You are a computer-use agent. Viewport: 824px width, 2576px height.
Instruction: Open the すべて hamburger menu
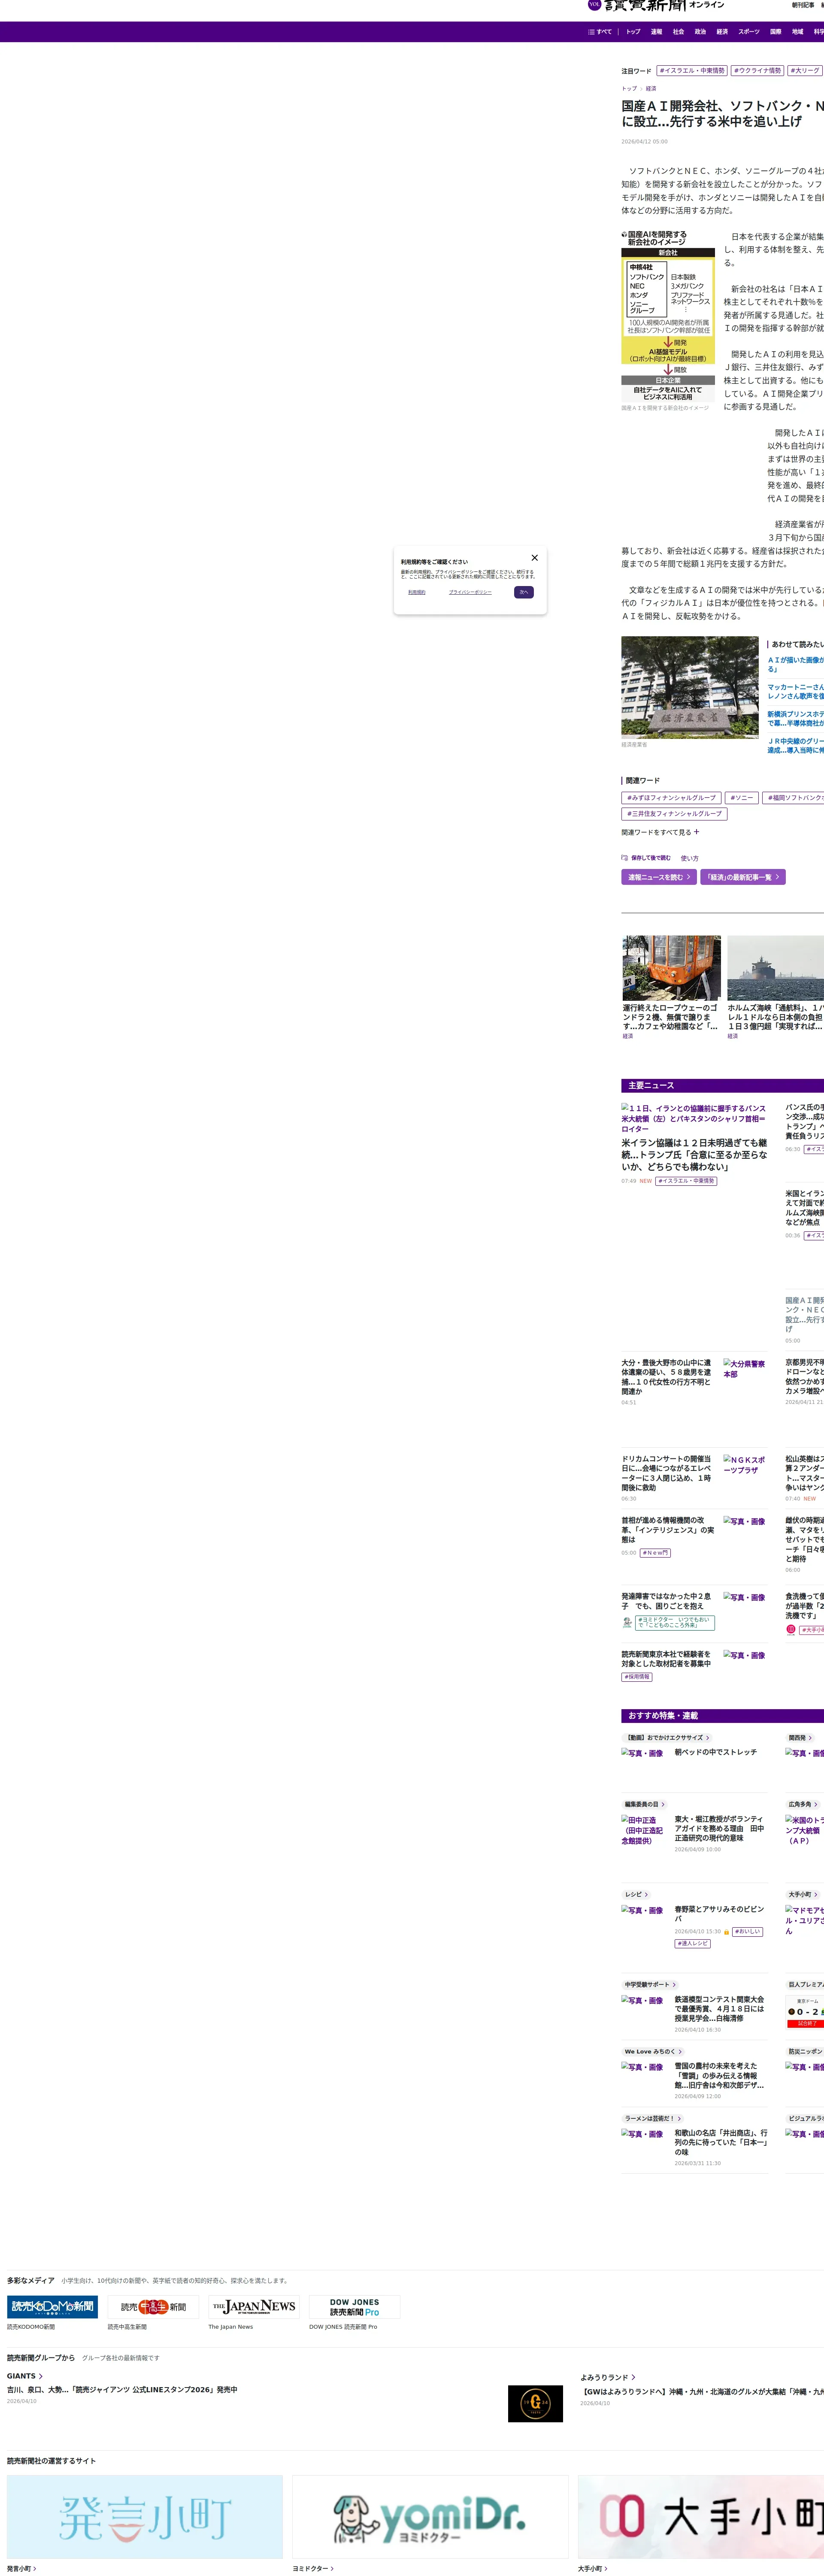point(600,32)
